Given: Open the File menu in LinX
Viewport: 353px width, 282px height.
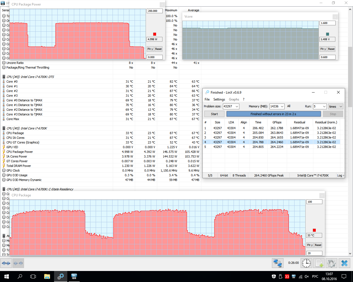Looking at the screenshot, I should click(x=207, y=99).
